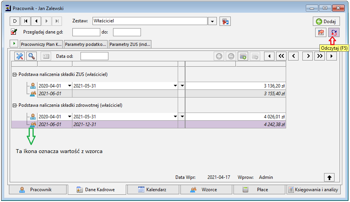Screen dimensions: 350x202
Task: Open the Księgowania i analizy tab
Action: (314, 190)
